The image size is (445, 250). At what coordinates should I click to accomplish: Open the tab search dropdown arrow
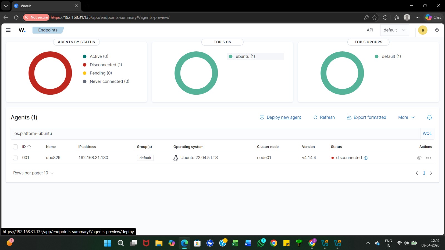click(6, 6)
